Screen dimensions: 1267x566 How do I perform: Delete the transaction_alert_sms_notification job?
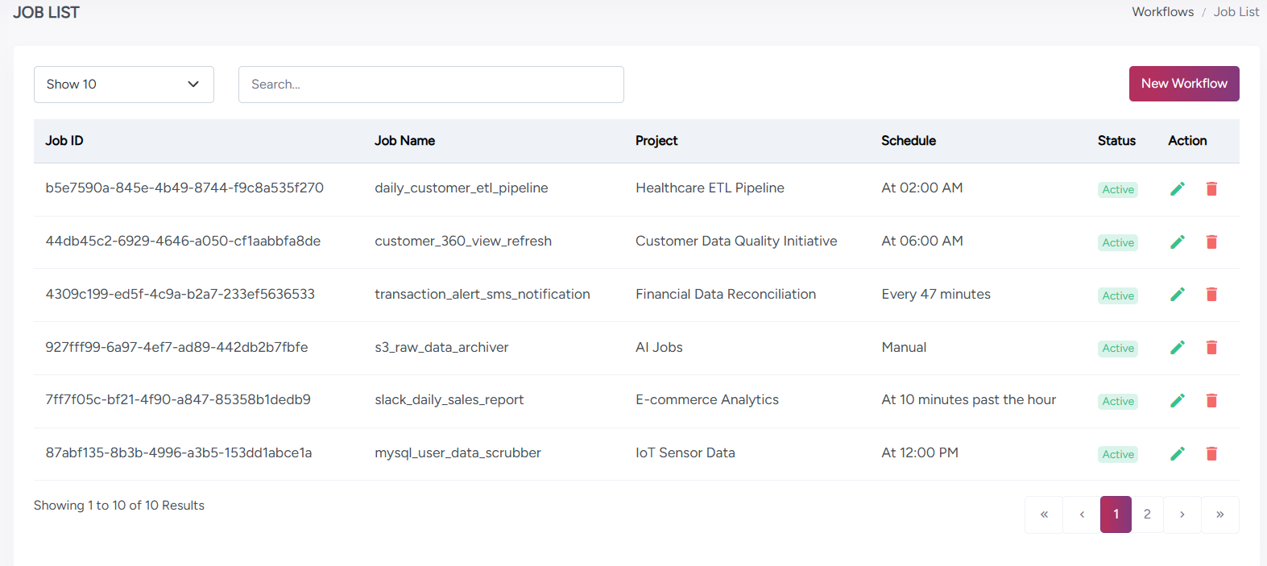(x=1211, y=295)
